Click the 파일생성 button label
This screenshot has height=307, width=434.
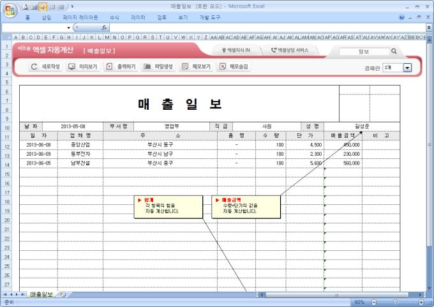[x=163, y=67]
